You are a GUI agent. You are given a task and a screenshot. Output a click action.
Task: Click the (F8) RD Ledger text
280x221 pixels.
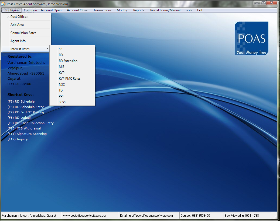point(19,118)
